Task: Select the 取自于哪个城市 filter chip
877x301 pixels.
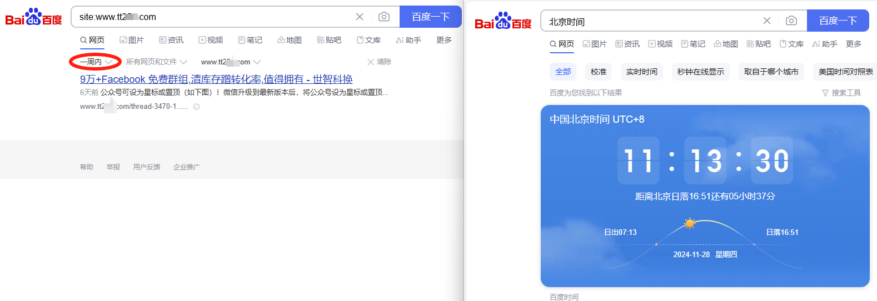Action: (x=771, y=72)
